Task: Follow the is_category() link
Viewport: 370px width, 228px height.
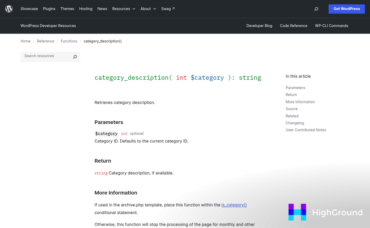Action: coord(234,205)
